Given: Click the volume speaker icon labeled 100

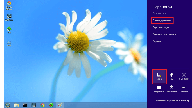Looking at the screenshot, I should pyautogui.click(x=171, y=76).
